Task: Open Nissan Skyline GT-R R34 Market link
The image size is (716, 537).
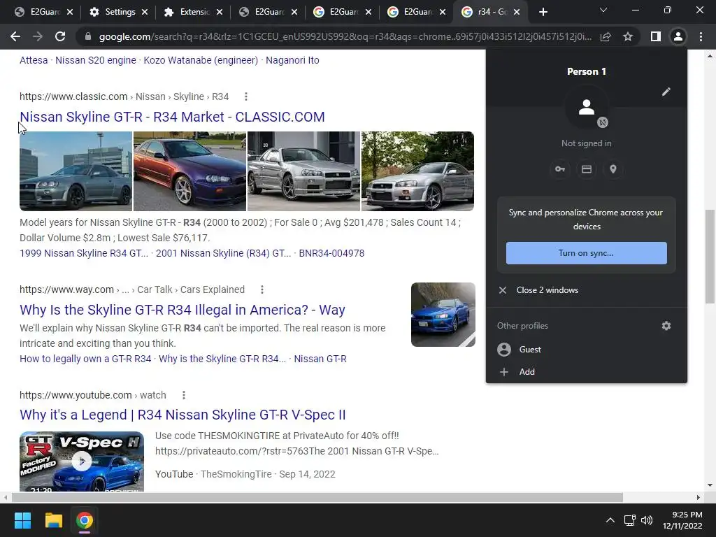Action: pos(172,117)
